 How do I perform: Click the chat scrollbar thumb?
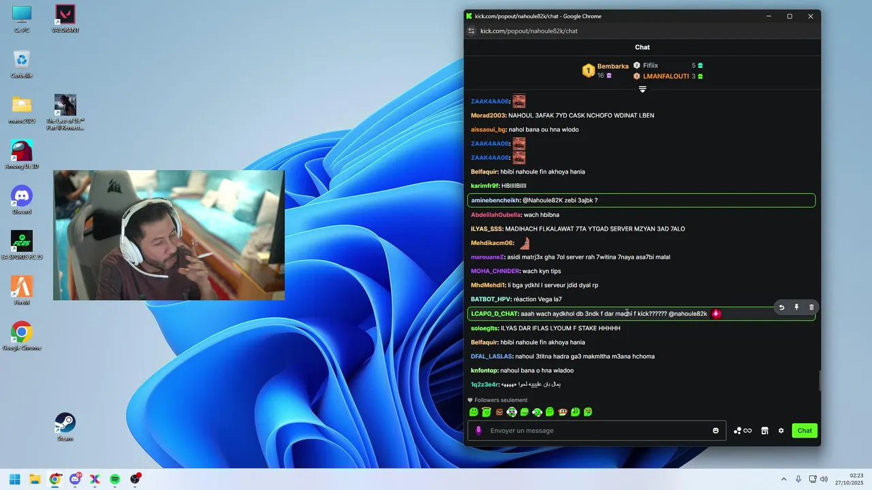pos(820,380)
